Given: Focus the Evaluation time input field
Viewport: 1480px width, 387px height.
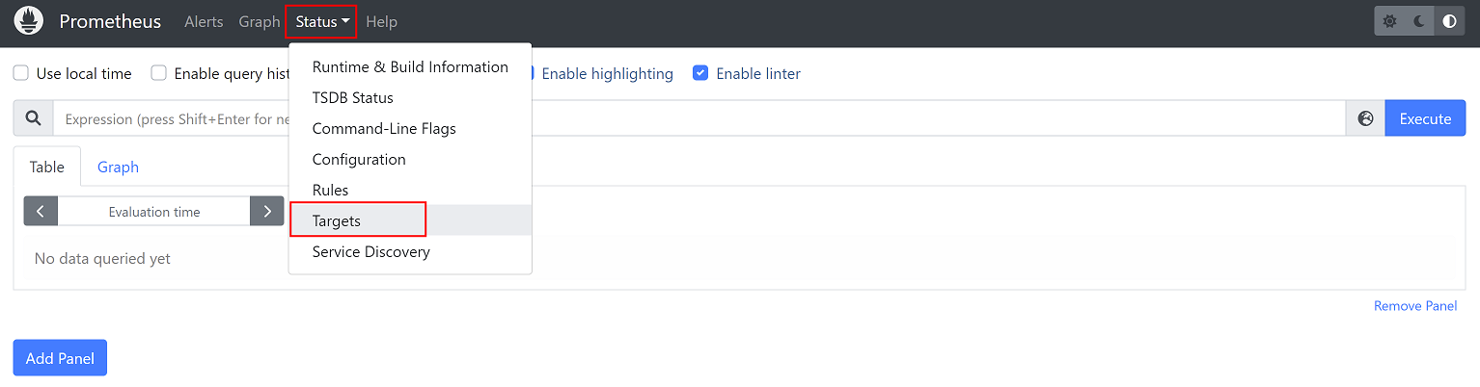Looking at the screenshot, I should 154,212.
